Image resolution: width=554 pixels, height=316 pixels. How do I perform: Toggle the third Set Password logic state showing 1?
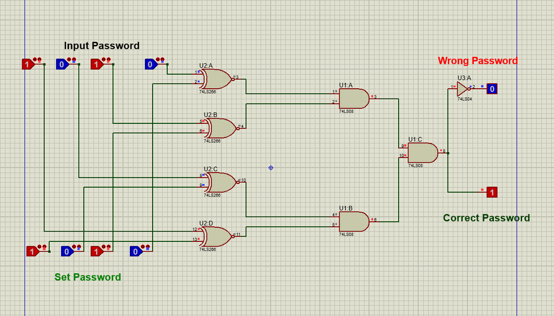pyautogui.click(x=97, y=251)
